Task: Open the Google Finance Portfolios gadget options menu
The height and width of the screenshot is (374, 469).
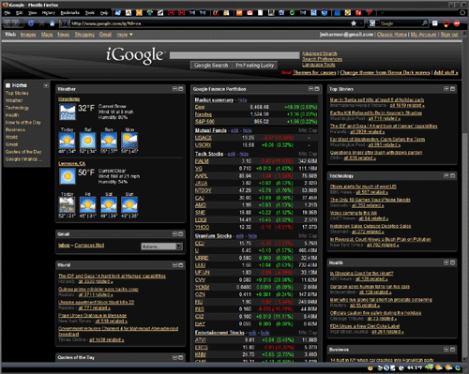Action: pyautogui.click(x=310, y=89)
